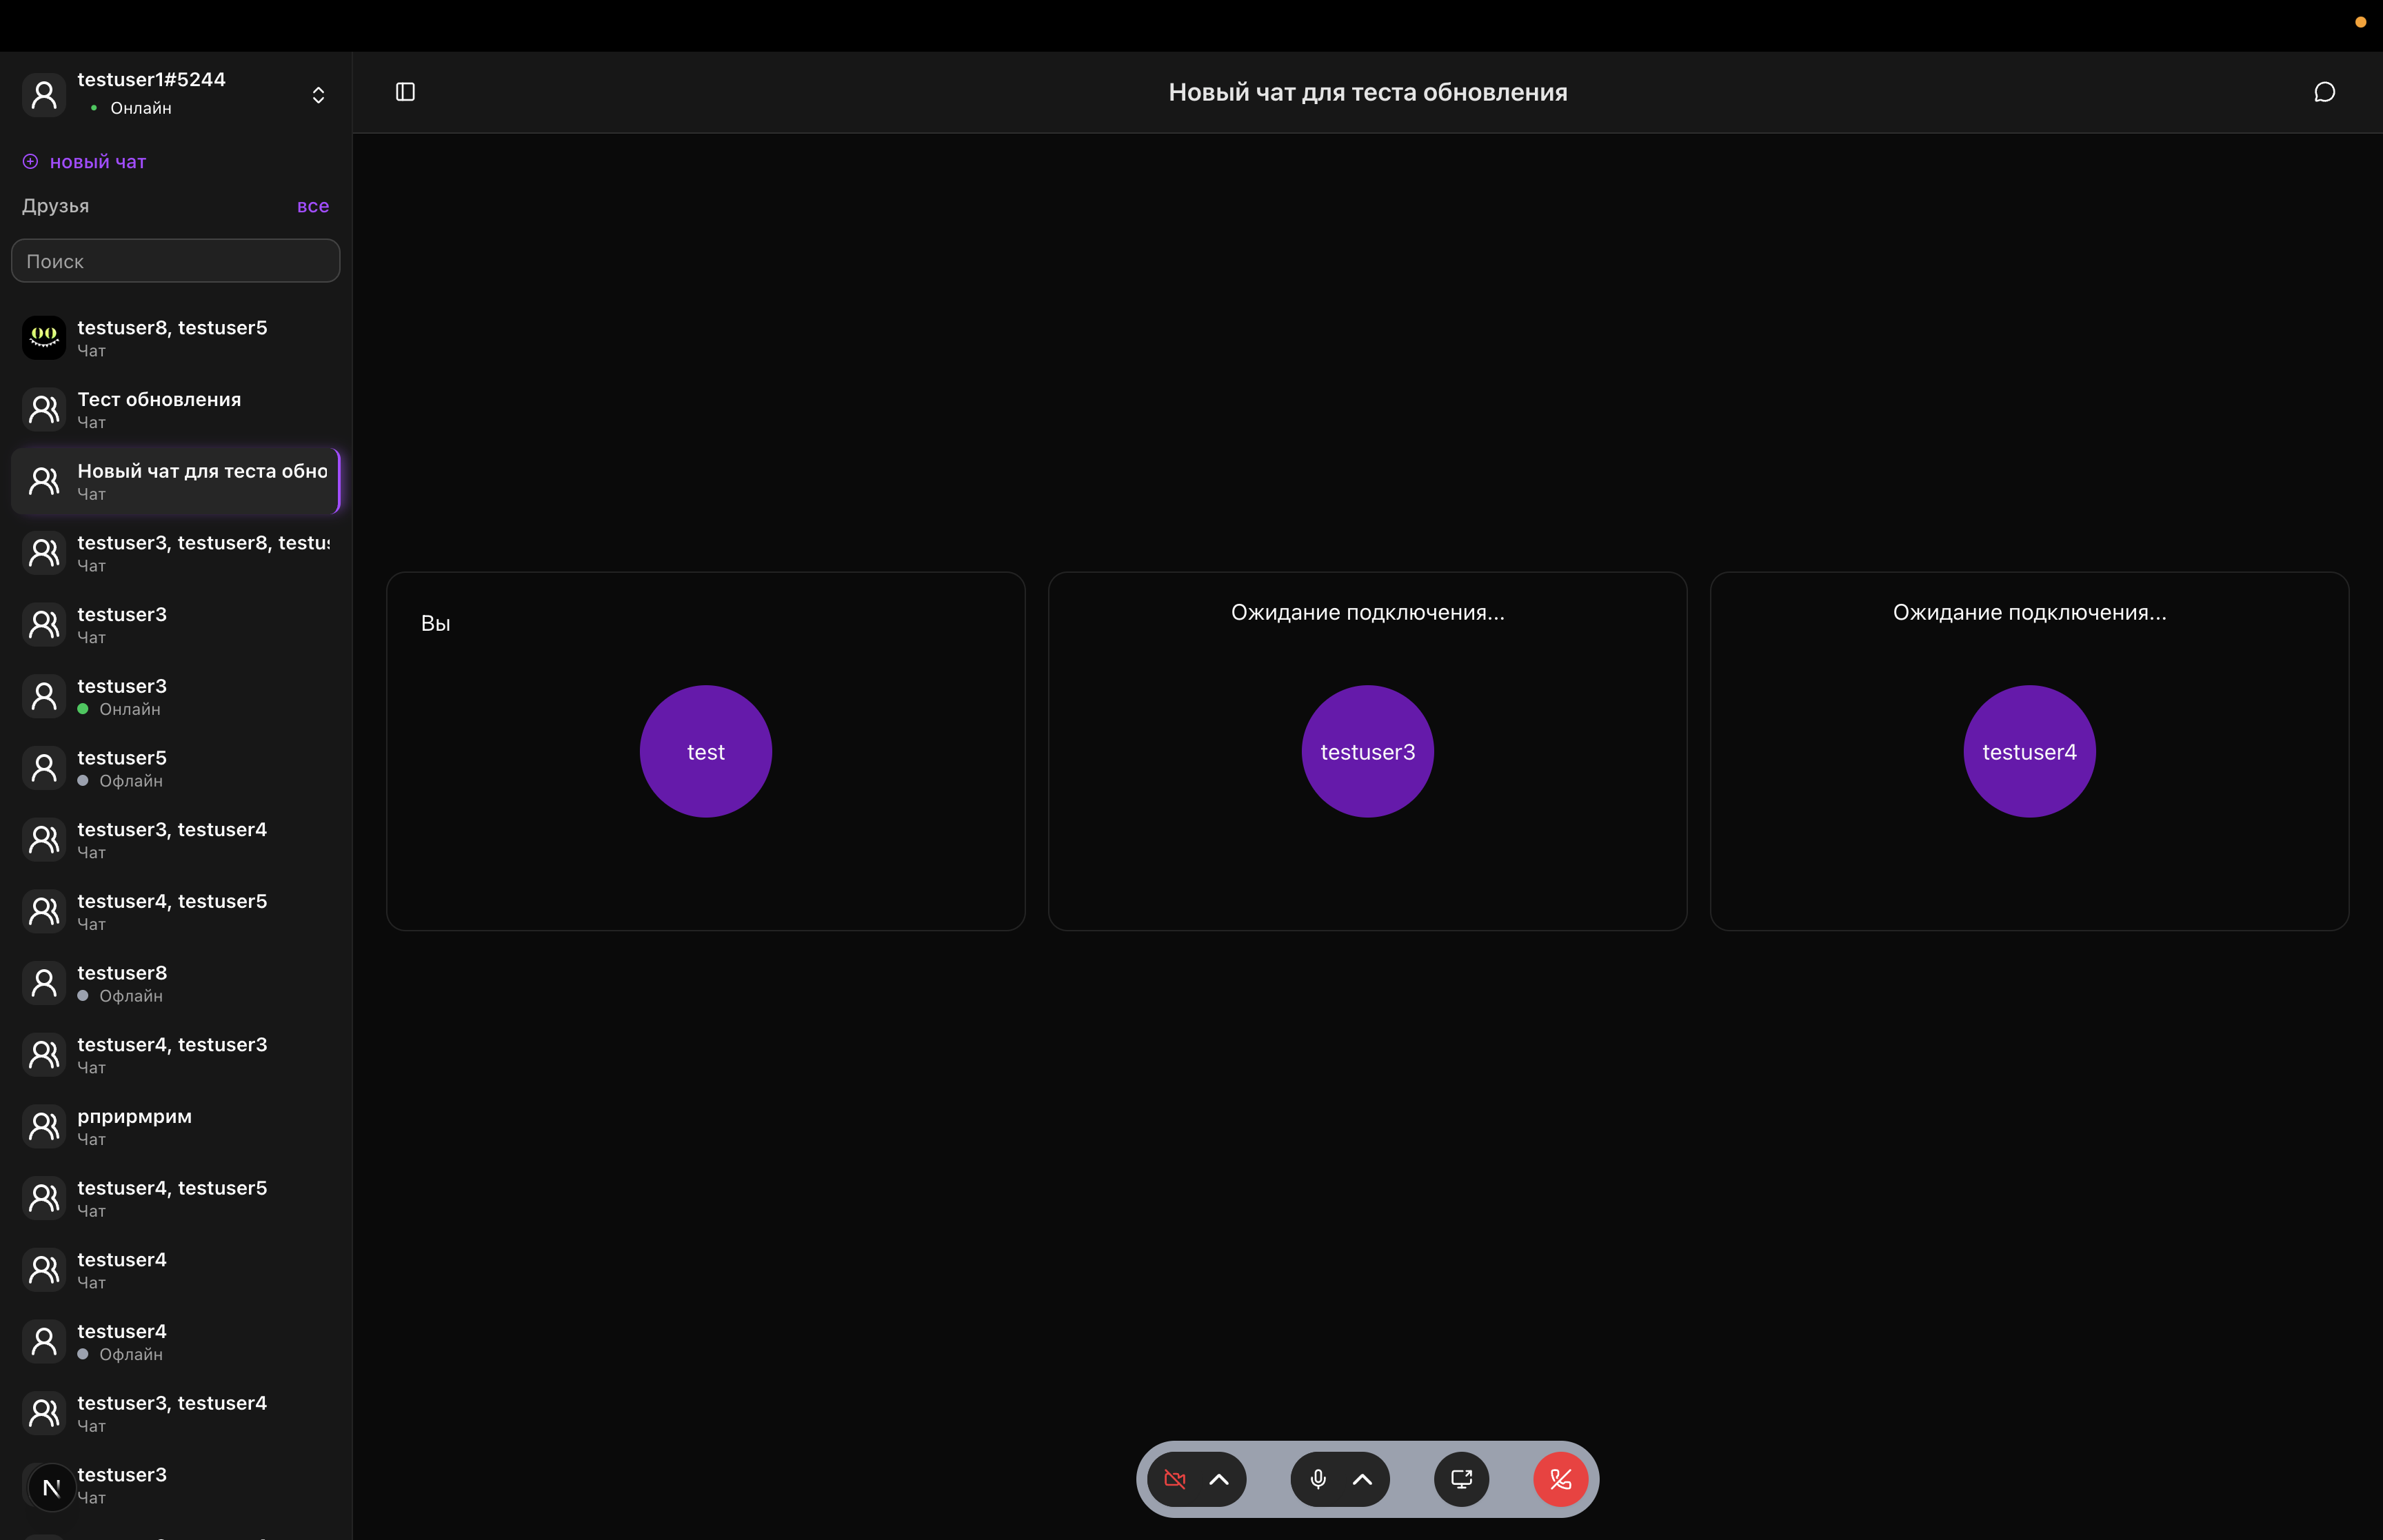
Task: Click the screen sharing icon in call controls
Action: (1460, 1479)
